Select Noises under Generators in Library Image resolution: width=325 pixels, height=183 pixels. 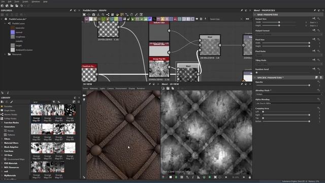pos(11,131)
